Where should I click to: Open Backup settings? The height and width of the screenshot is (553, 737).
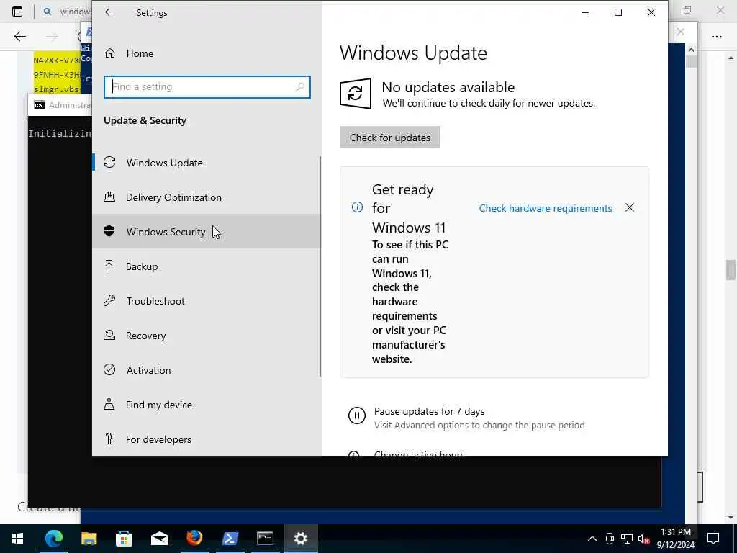click(x=207, y=266)
